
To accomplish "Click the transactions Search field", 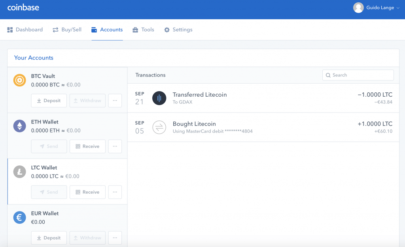I will (x=358, y=75).
